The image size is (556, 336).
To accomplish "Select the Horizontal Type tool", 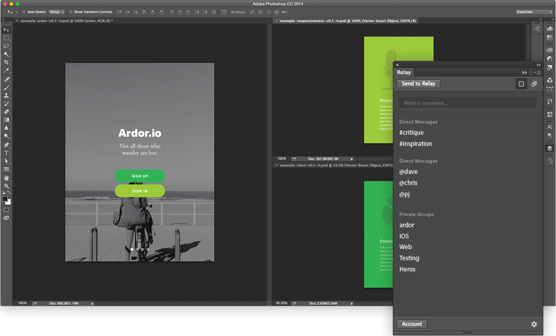I will point(7,153).
